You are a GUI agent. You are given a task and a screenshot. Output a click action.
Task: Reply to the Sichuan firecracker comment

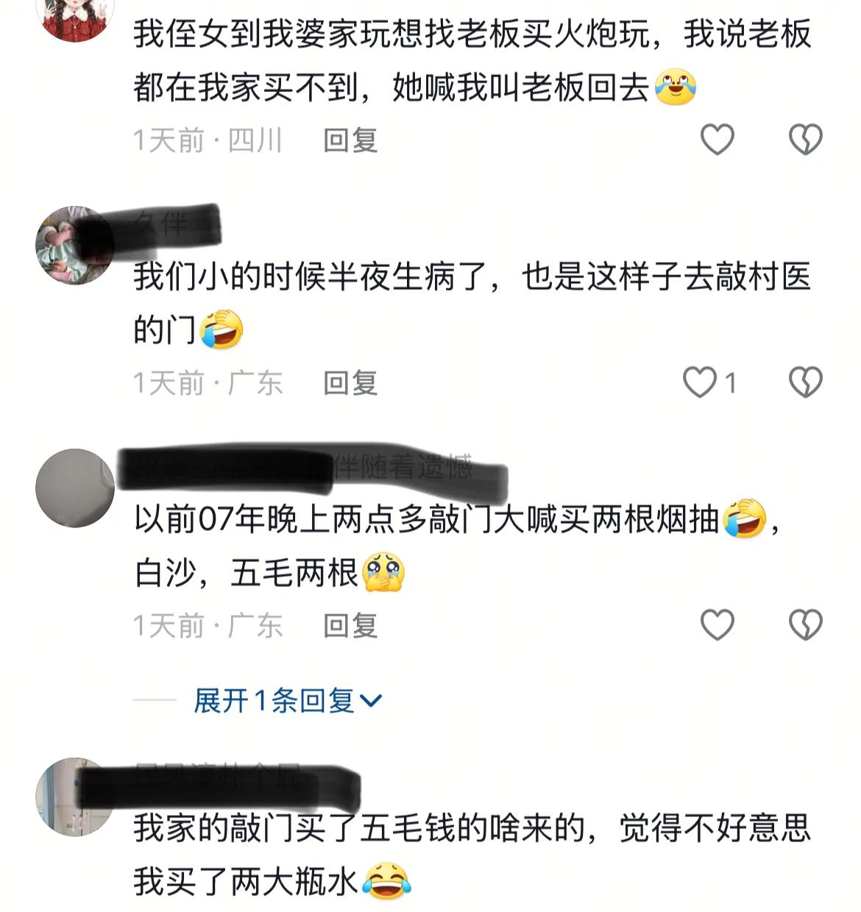pyautogui.click(x=350, y=140)
